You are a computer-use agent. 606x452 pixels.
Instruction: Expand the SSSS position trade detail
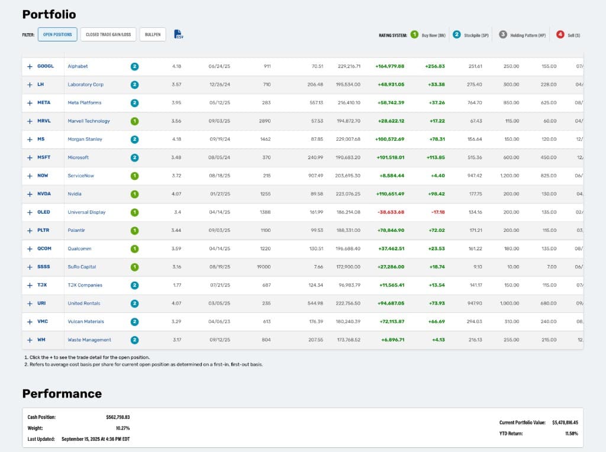pos(30,267)
